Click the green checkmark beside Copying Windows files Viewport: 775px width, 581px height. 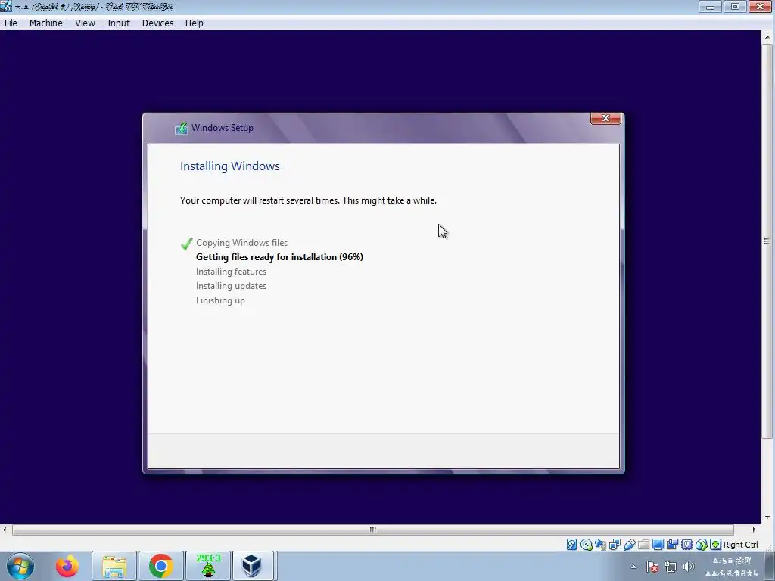(x=186, y=244)
